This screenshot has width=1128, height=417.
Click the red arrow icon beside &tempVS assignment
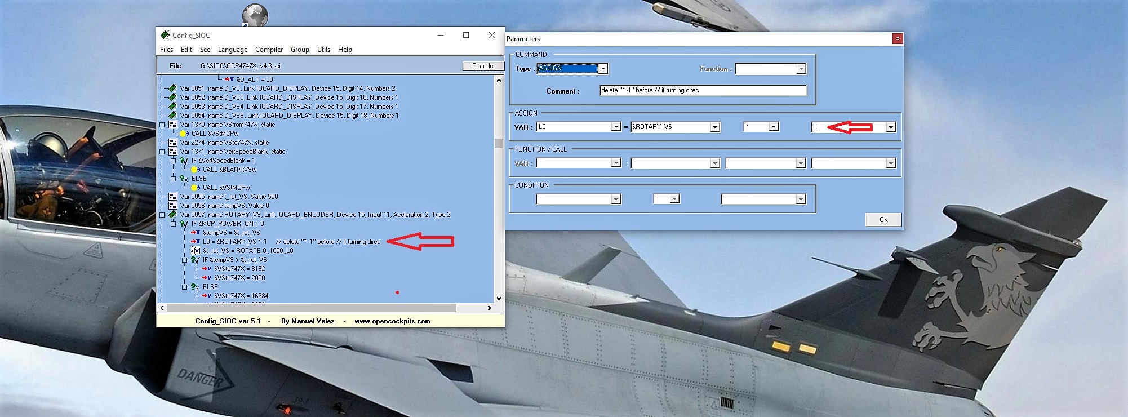coord(196,233)
